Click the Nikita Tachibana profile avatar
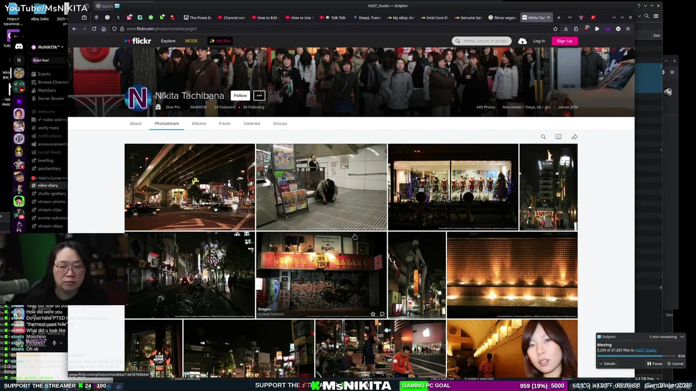 pyautogui.click(x=138, y=99)
